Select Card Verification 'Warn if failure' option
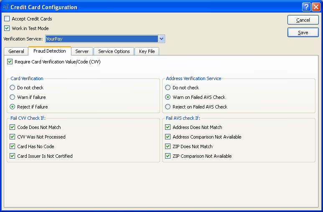323x212 pixels. coord(13,97)
